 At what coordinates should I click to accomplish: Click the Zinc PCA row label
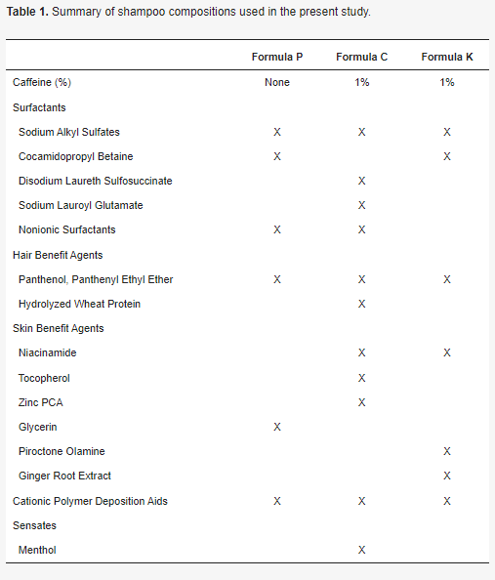click(x=41, y=402)
